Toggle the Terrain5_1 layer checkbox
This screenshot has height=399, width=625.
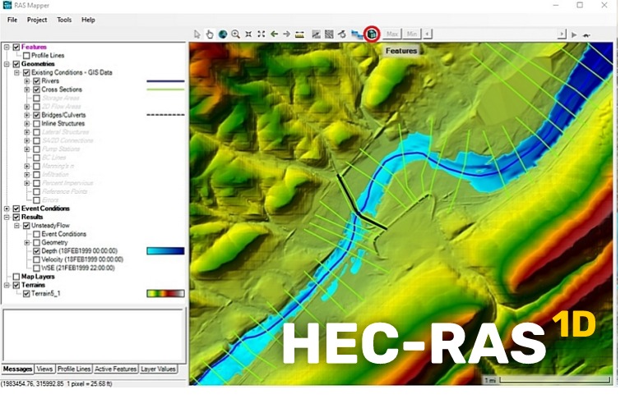click(x=26, y=294)
